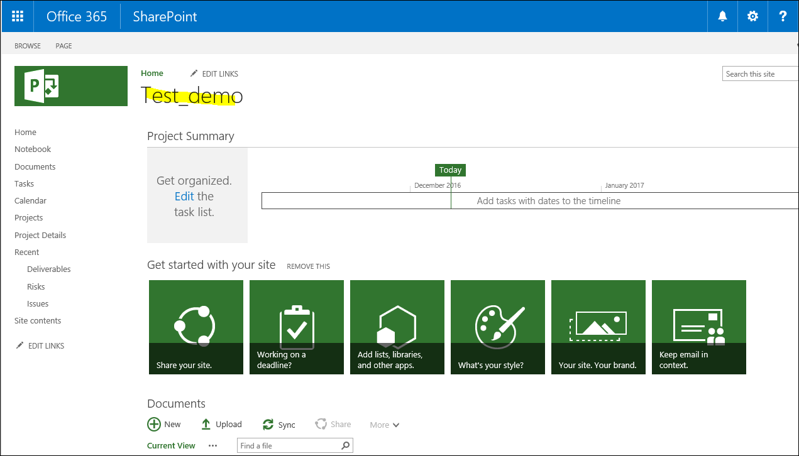Viewport: 799px width, 456px height.
Task: Open Notebook in left sidebar
Action: [x=33, y=149]
